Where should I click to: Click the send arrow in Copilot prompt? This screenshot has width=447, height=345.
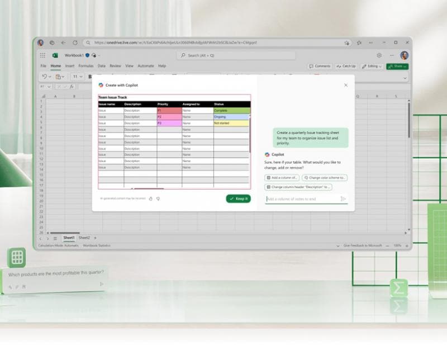pos(343,199)
